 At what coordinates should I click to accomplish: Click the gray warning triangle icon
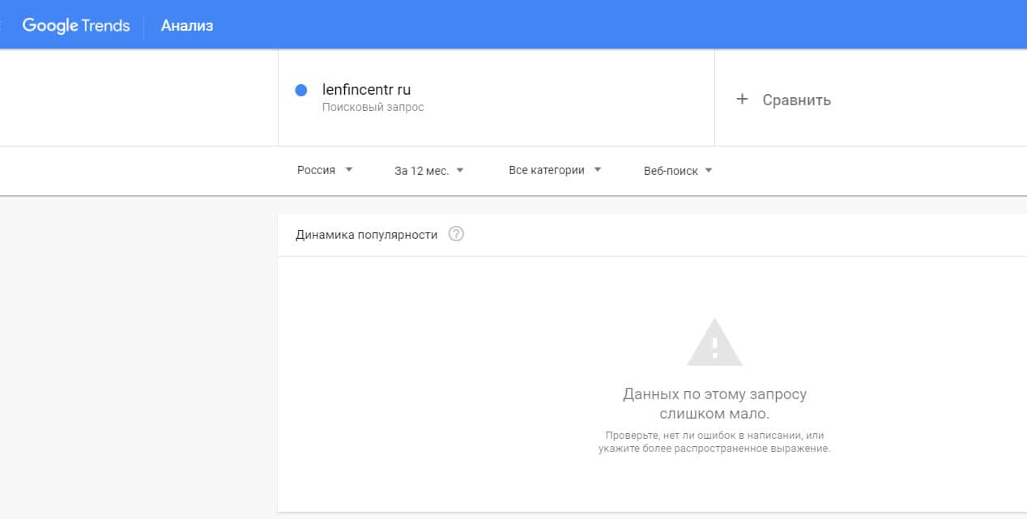714,342
